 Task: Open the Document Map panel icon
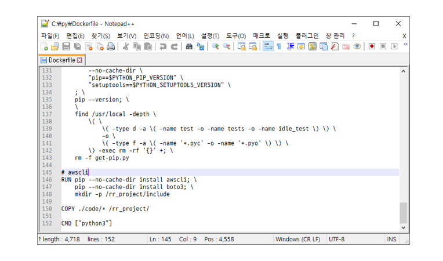click(x=313, y=46)
